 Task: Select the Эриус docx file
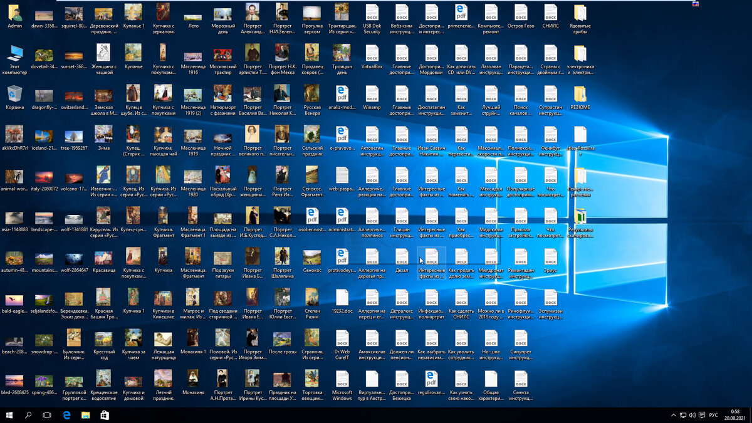(x=550, y=257)
